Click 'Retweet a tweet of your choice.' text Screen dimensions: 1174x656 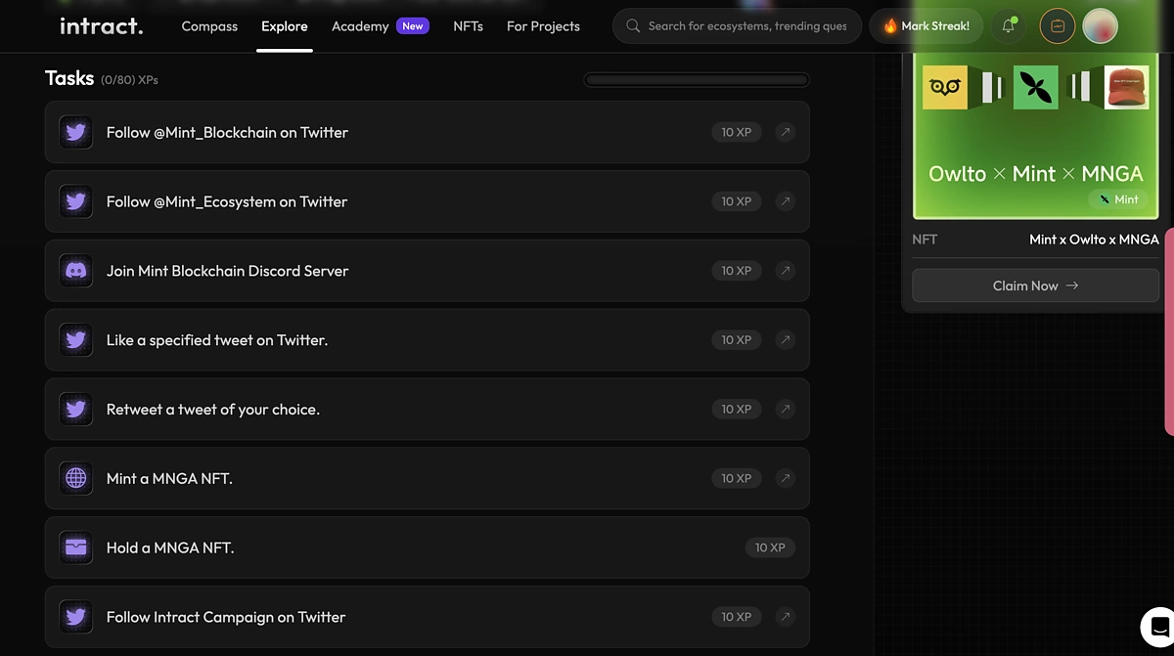click(x=213, y=410)
